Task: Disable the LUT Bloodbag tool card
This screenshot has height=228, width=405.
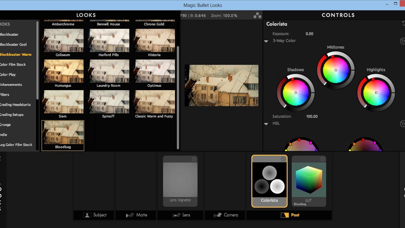Action: pyautogui.click(x=322, y=159)
